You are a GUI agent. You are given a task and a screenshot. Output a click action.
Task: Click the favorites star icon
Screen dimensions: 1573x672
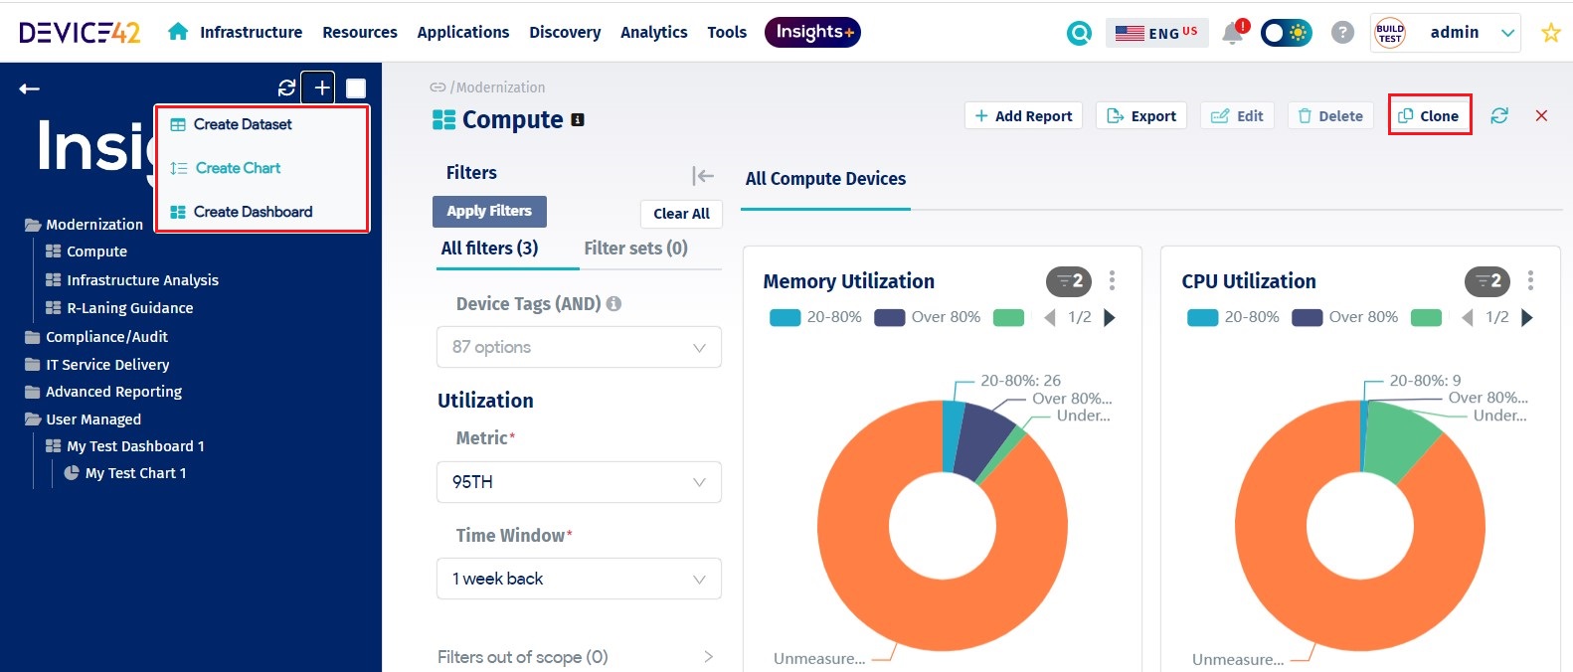click(x=1550, y=33)
